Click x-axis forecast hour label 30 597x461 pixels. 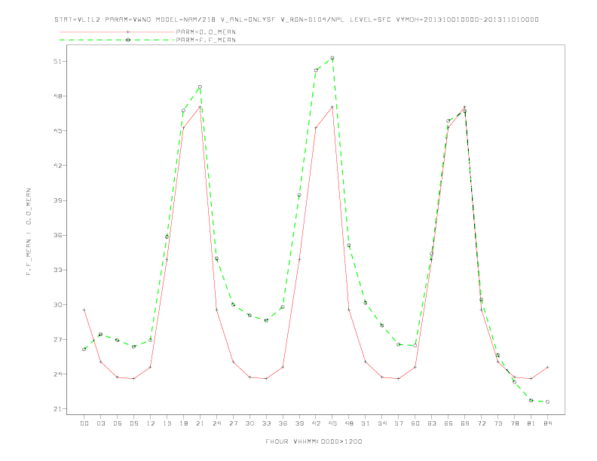click(250, 423)
